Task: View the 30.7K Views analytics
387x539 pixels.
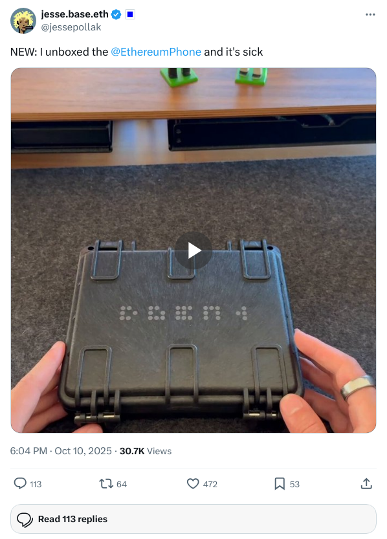Action: point(146,451)
